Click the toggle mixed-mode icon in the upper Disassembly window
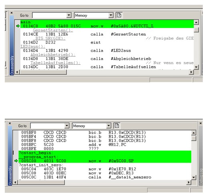Viewport: 204px width, 194px height. coord(119,15)
